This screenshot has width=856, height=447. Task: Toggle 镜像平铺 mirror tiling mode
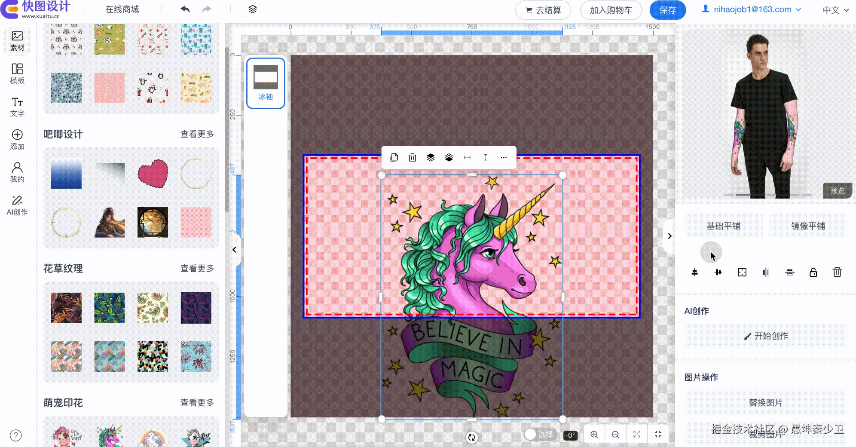(808, 226)
